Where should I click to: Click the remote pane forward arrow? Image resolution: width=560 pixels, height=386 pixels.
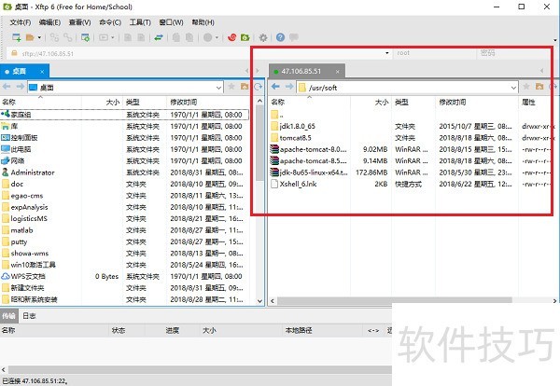[289, 87]
